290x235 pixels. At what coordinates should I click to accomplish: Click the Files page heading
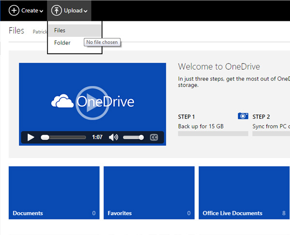click(x=16, y=31)
